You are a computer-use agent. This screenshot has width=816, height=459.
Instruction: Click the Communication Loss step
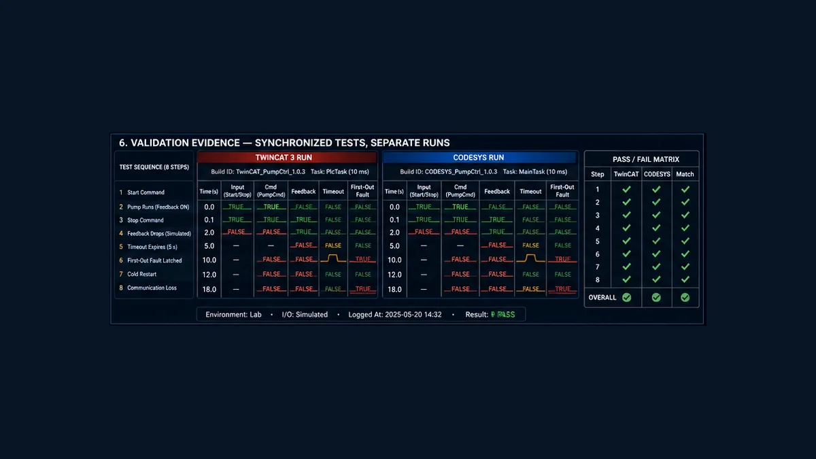click(148, 288)
